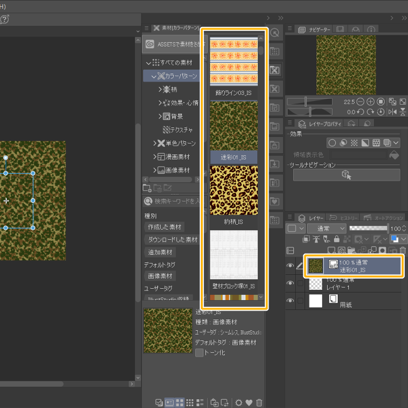Viewport: 408px width, 408px height.
Task: Click the flip vertical icon in navigator
Action: coord(403,112)
